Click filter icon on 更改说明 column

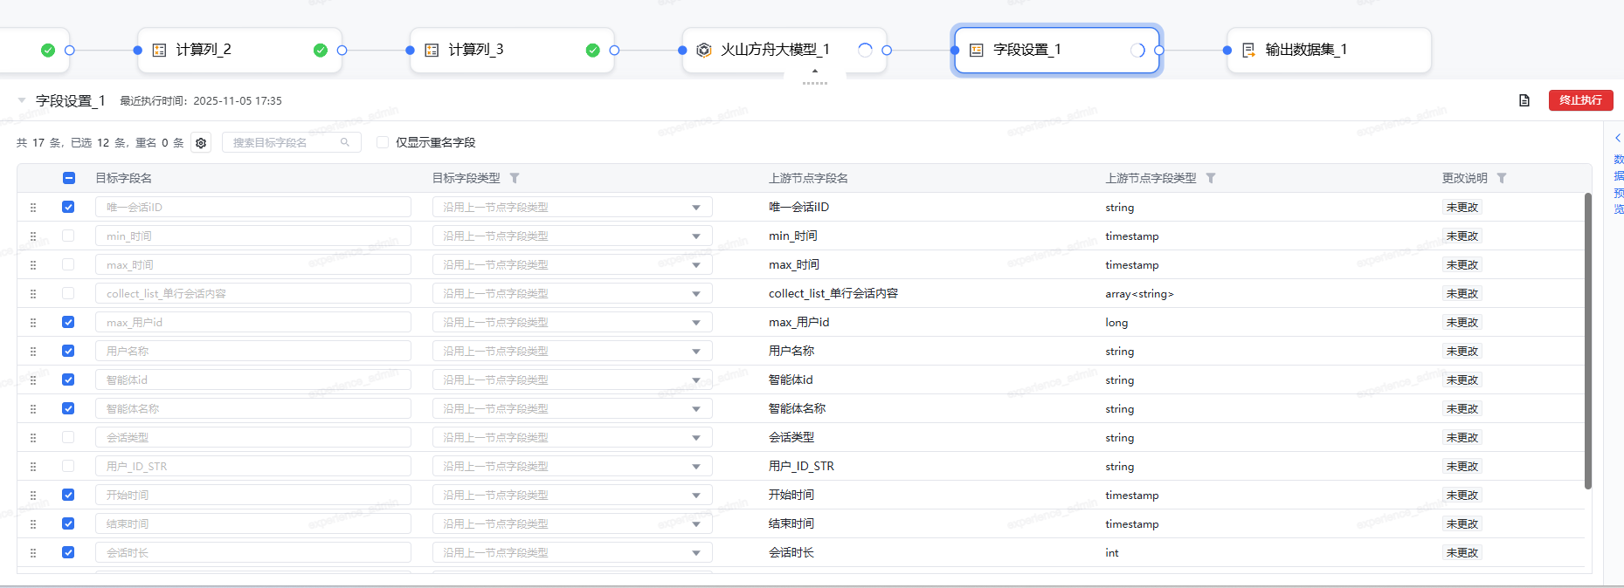click(x=1501, y=178)
